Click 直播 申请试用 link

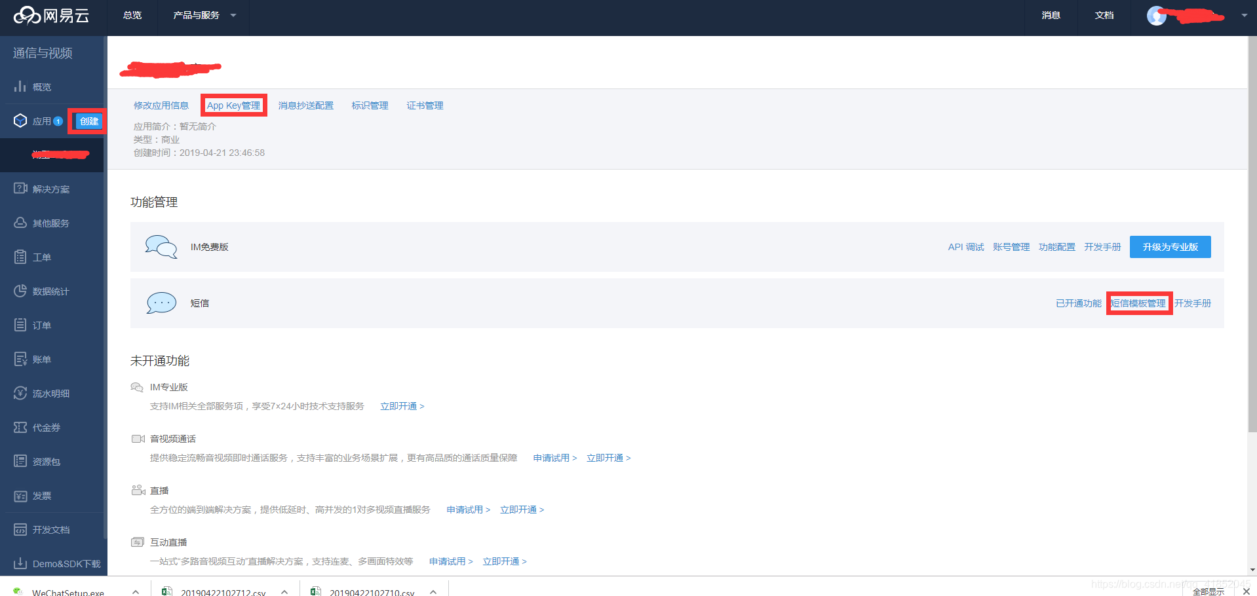point(469,510)
